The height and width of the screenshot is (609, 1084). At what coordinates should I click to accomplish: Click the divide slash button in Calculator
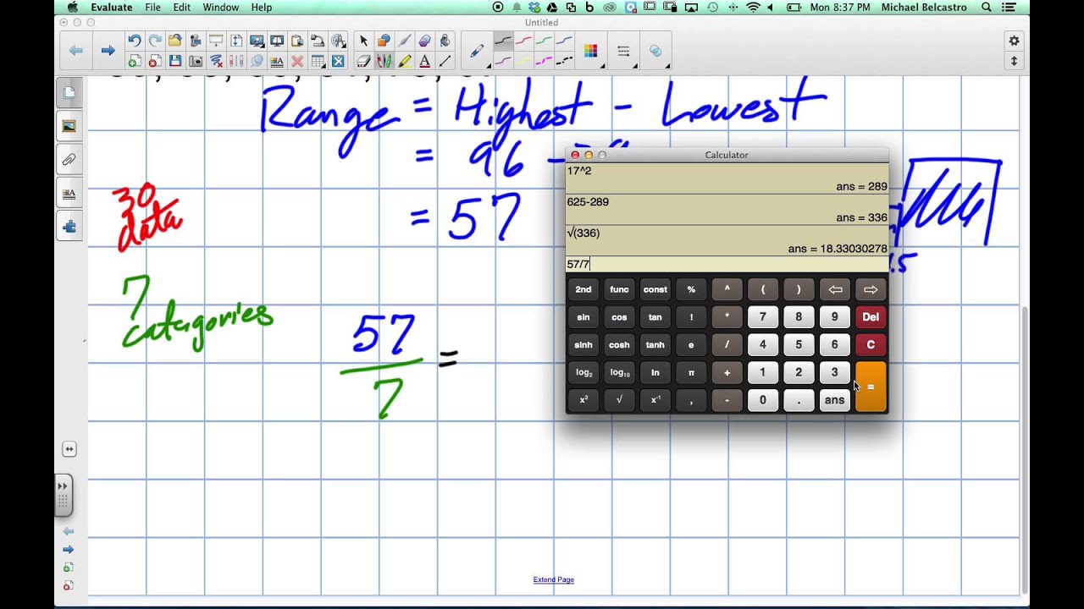point(727,345)
